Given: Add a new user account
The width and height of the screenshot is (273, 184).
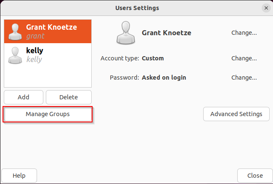Looking at the screenshot, I should [x=24, y=97].
